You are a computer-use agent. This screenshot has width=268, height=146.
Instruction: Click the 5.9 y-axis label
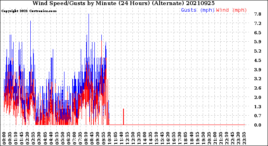(258, 42)
